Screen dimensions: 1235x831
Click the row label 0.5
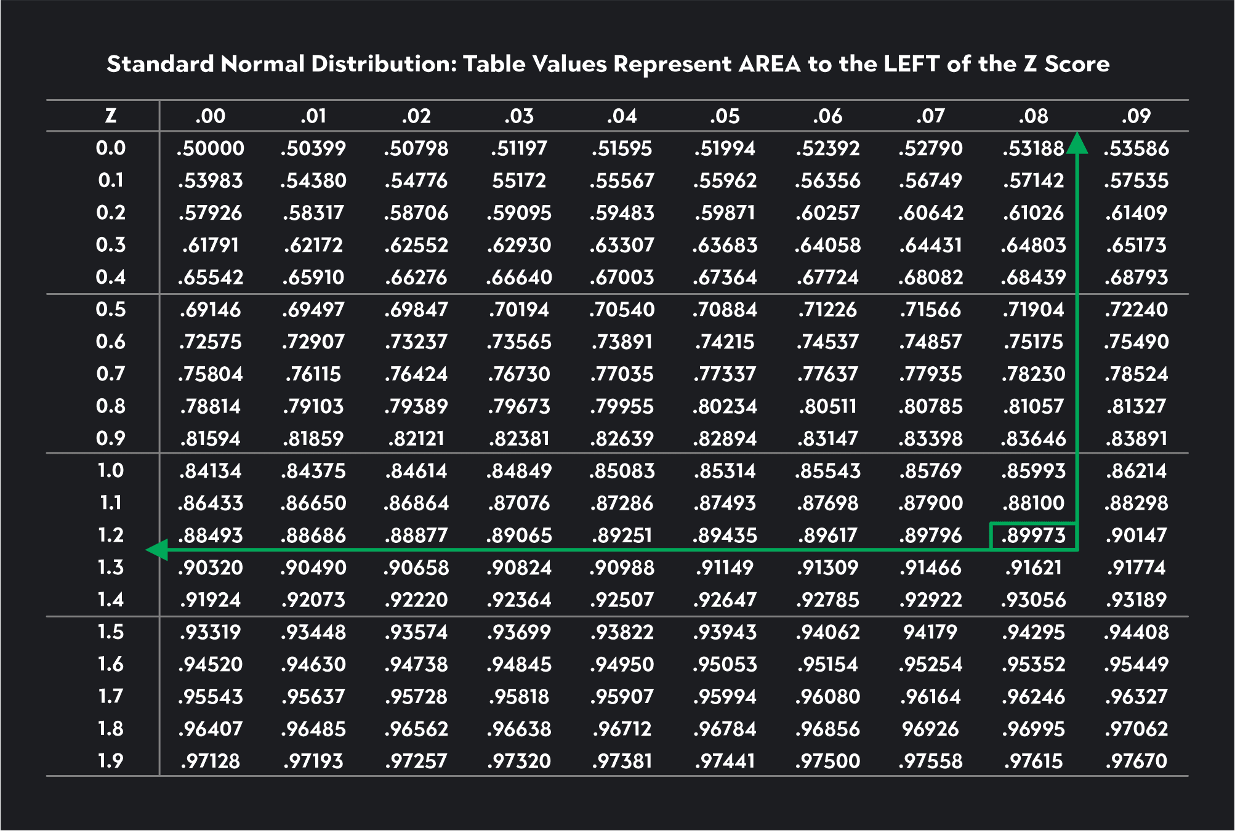113,310
